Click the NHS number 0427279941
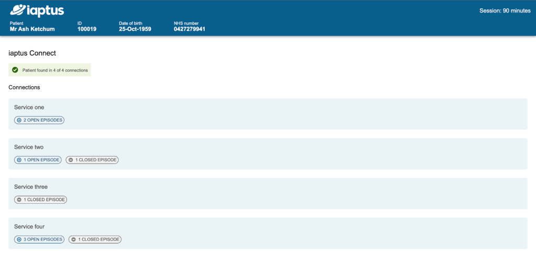Image resolution: width=536 pixels, height=269 pixels. point(189,29)
